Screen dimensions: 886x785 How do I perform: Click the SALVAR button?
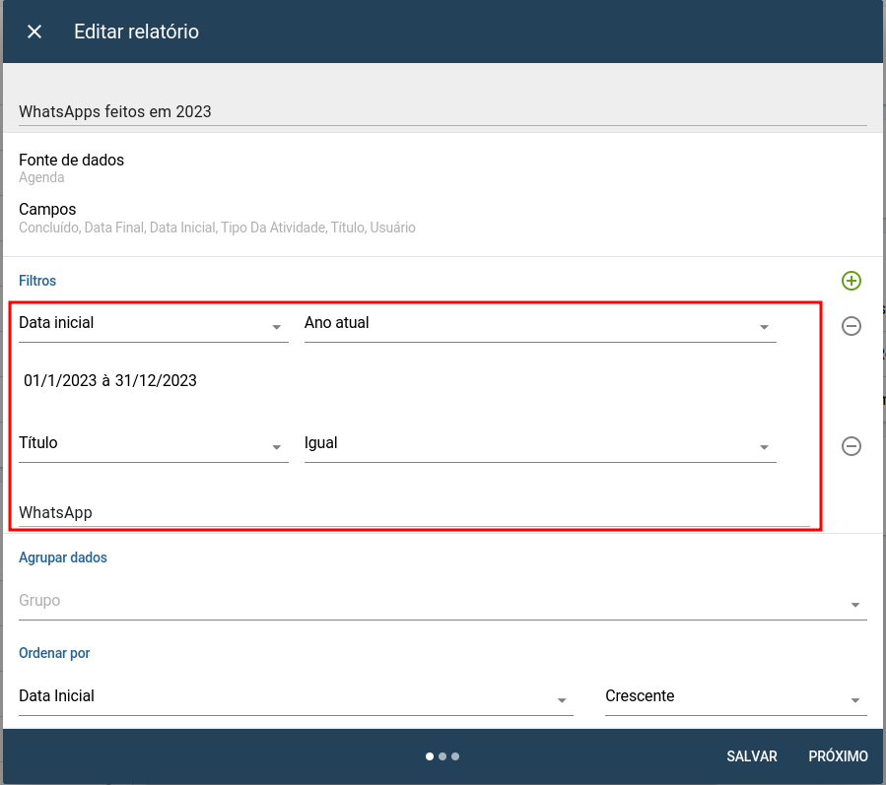pyautogui.click(x=752, y=756)
